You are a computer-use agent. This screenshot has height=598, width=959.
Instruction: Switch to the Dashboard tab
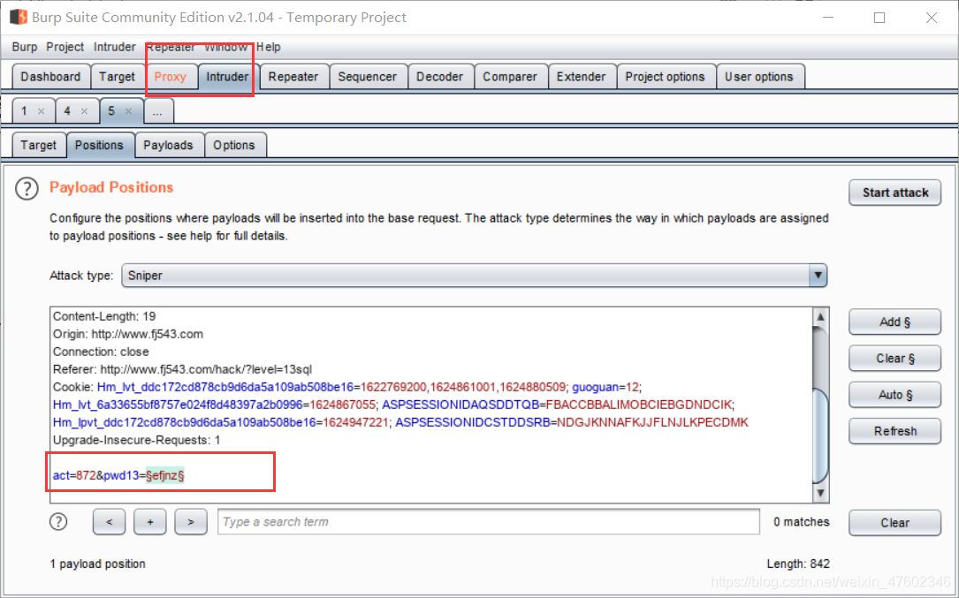point(50,77)
